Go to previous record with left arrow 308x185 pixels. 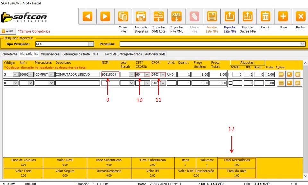pyautogui.click(x=88, y=16)
